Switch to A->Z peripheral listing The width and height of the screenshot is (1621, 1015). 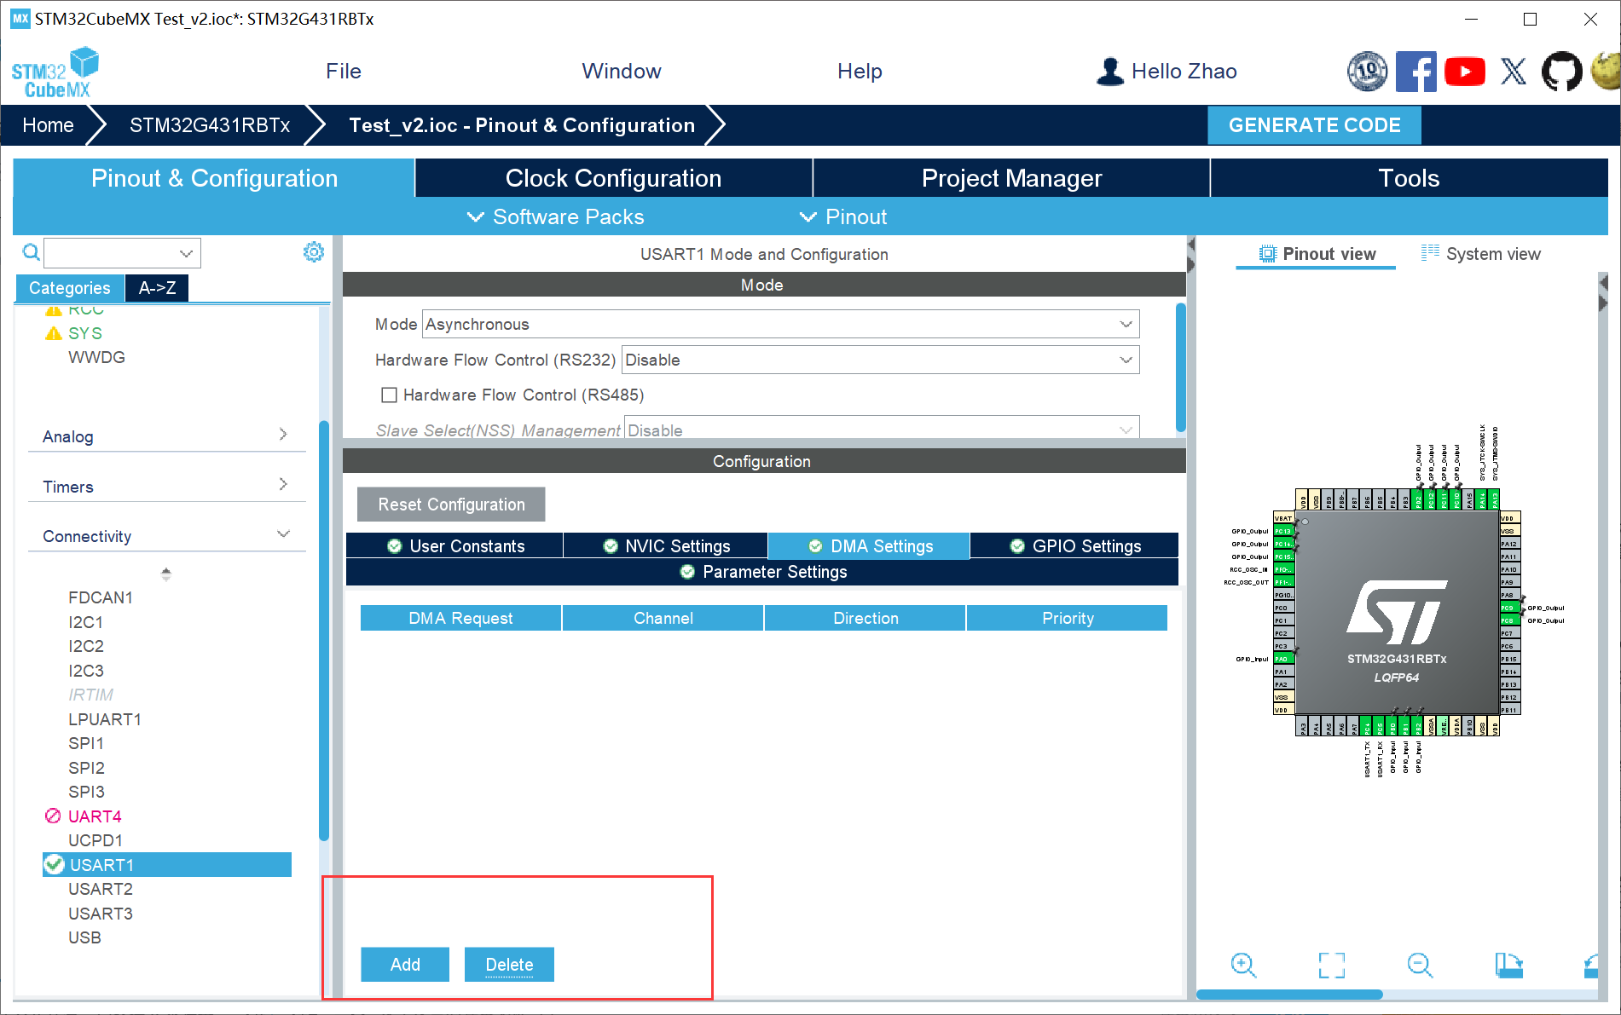click(x=157, y=288)
